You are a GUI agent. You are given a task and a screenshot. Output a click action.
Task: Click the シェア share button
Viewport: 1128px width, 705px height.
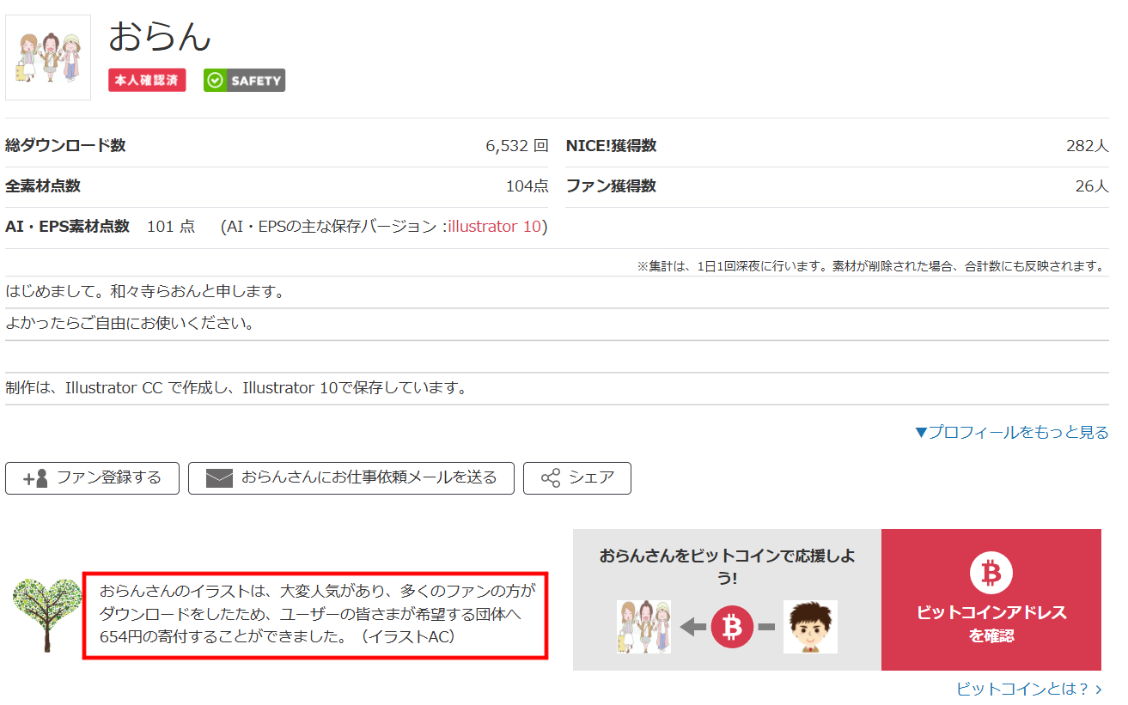576,478
